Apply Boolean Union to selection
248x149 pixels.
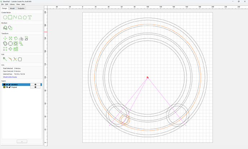pyautogui.click(x=5, y=28)
